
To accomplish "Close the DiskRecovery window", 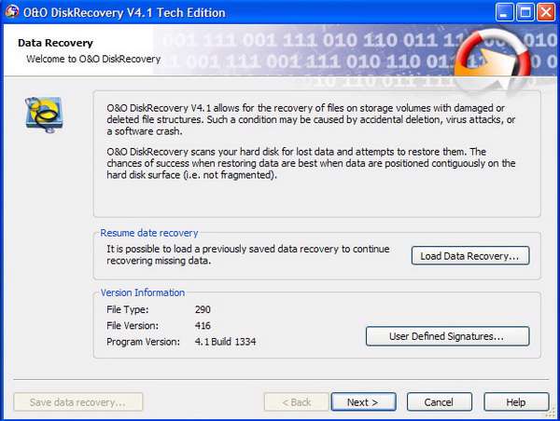I will point(546,13).
